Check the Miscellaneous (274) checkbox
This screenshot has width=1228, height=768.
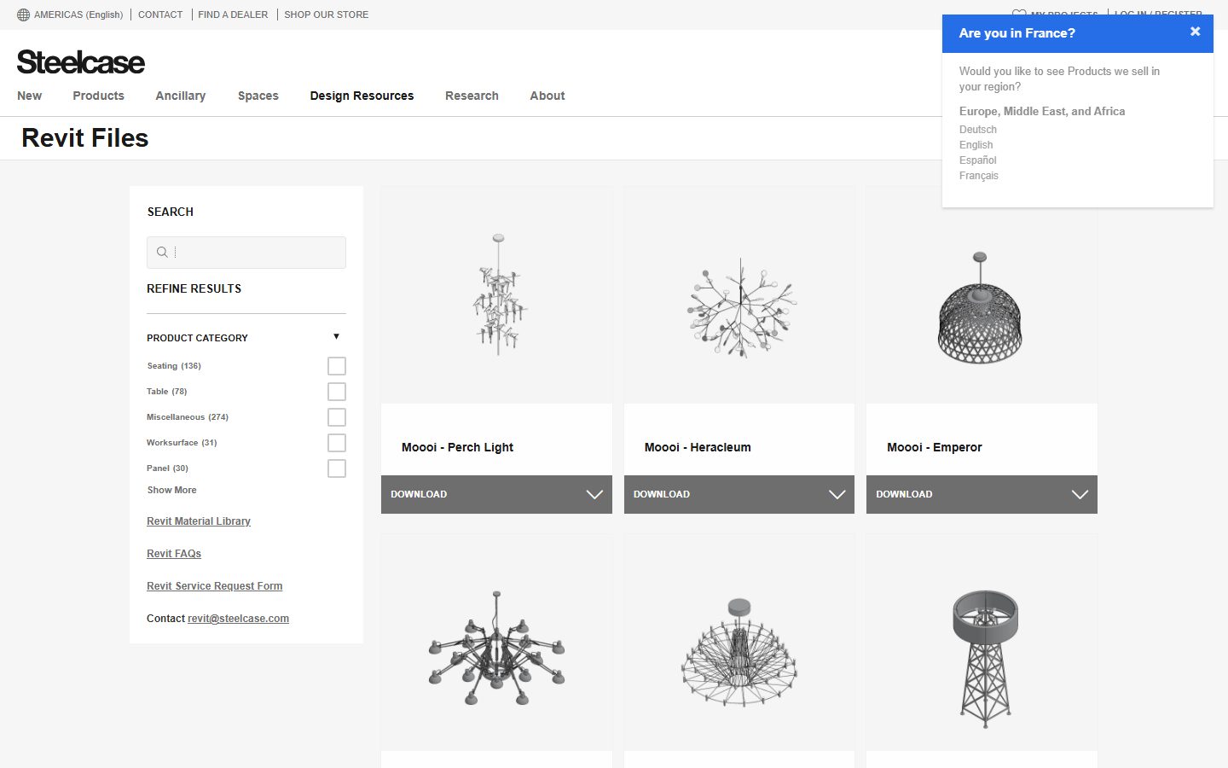pos(337,417)
